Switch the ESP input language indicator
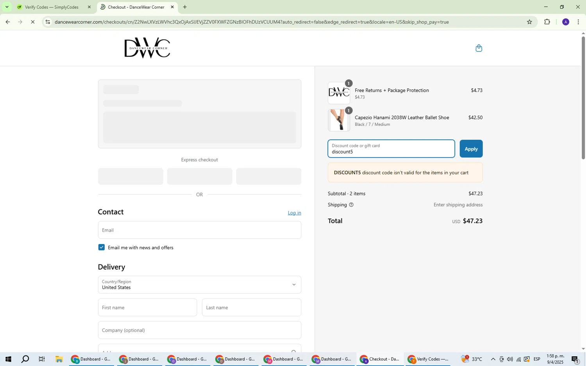Image resolution: width=586 pixels, height=366 pixels. coord(537,359)
